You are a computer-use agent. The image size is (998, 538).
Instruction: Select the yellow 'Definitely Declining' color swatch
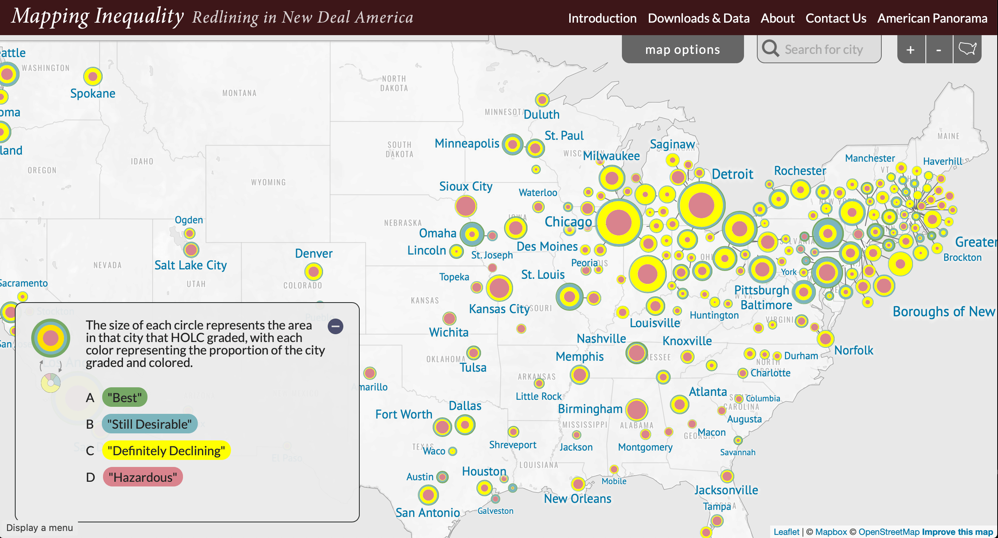click(x=166, y=450)
